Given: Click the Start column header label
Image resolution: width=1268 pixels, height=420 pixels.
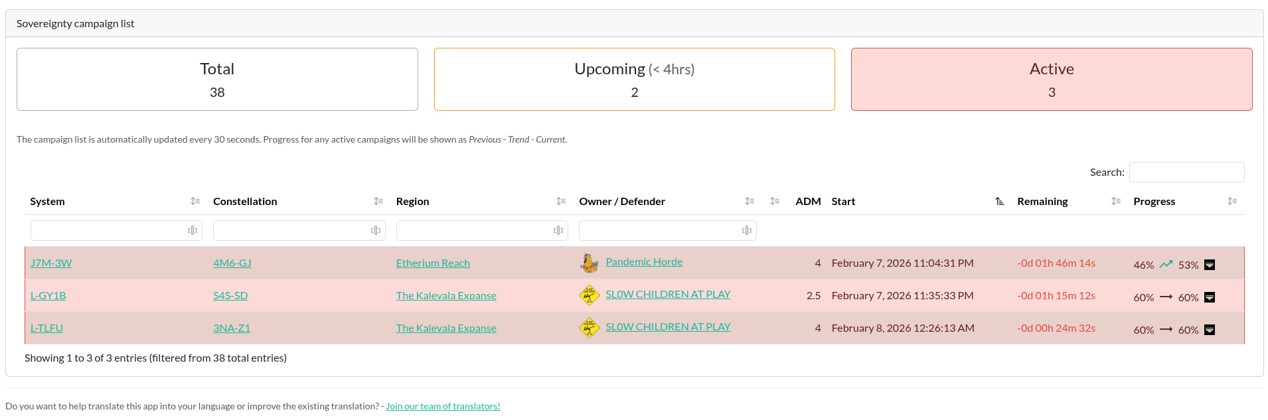Looking at the screenshot, I should tap(843, 201).
